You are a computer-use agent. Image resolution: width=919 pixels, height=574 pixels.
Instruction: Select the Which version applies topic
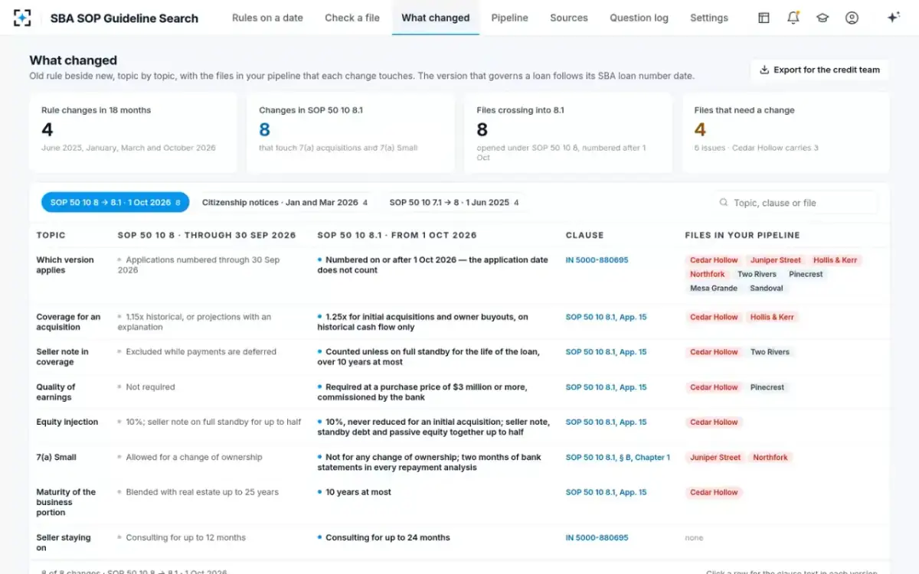click(65, 265)
